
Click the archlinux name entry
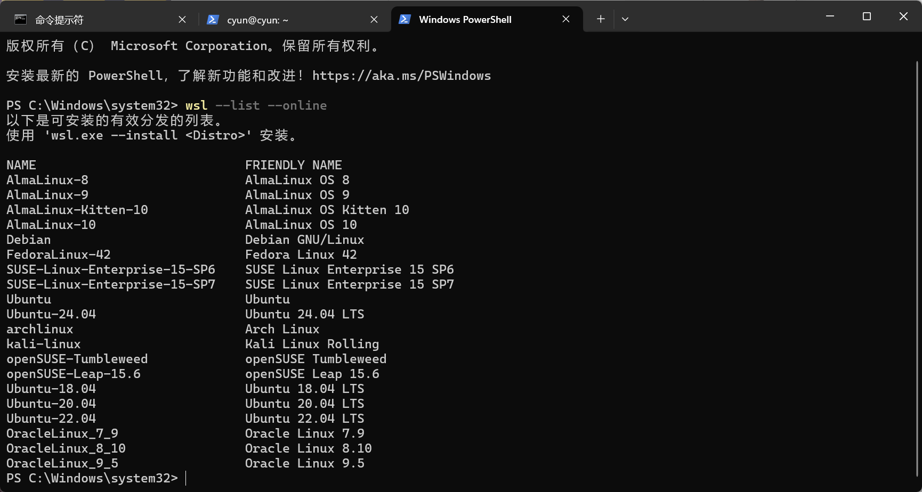click(40, 329)
